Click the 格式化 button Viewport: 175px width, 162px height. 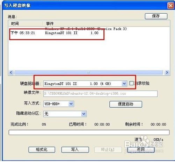[42, 149]
